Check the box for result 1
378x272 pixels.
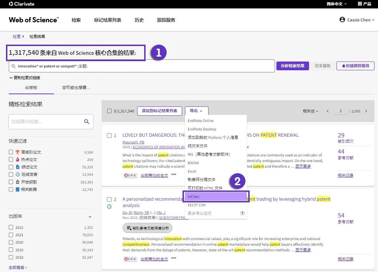pyautogui.click(x=109, y=135)
